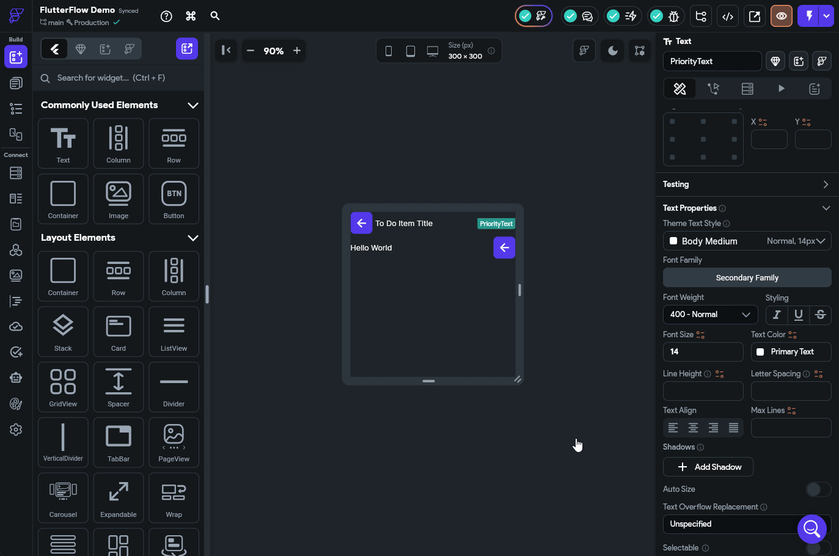Click the canvas corner resize handle

518,379
